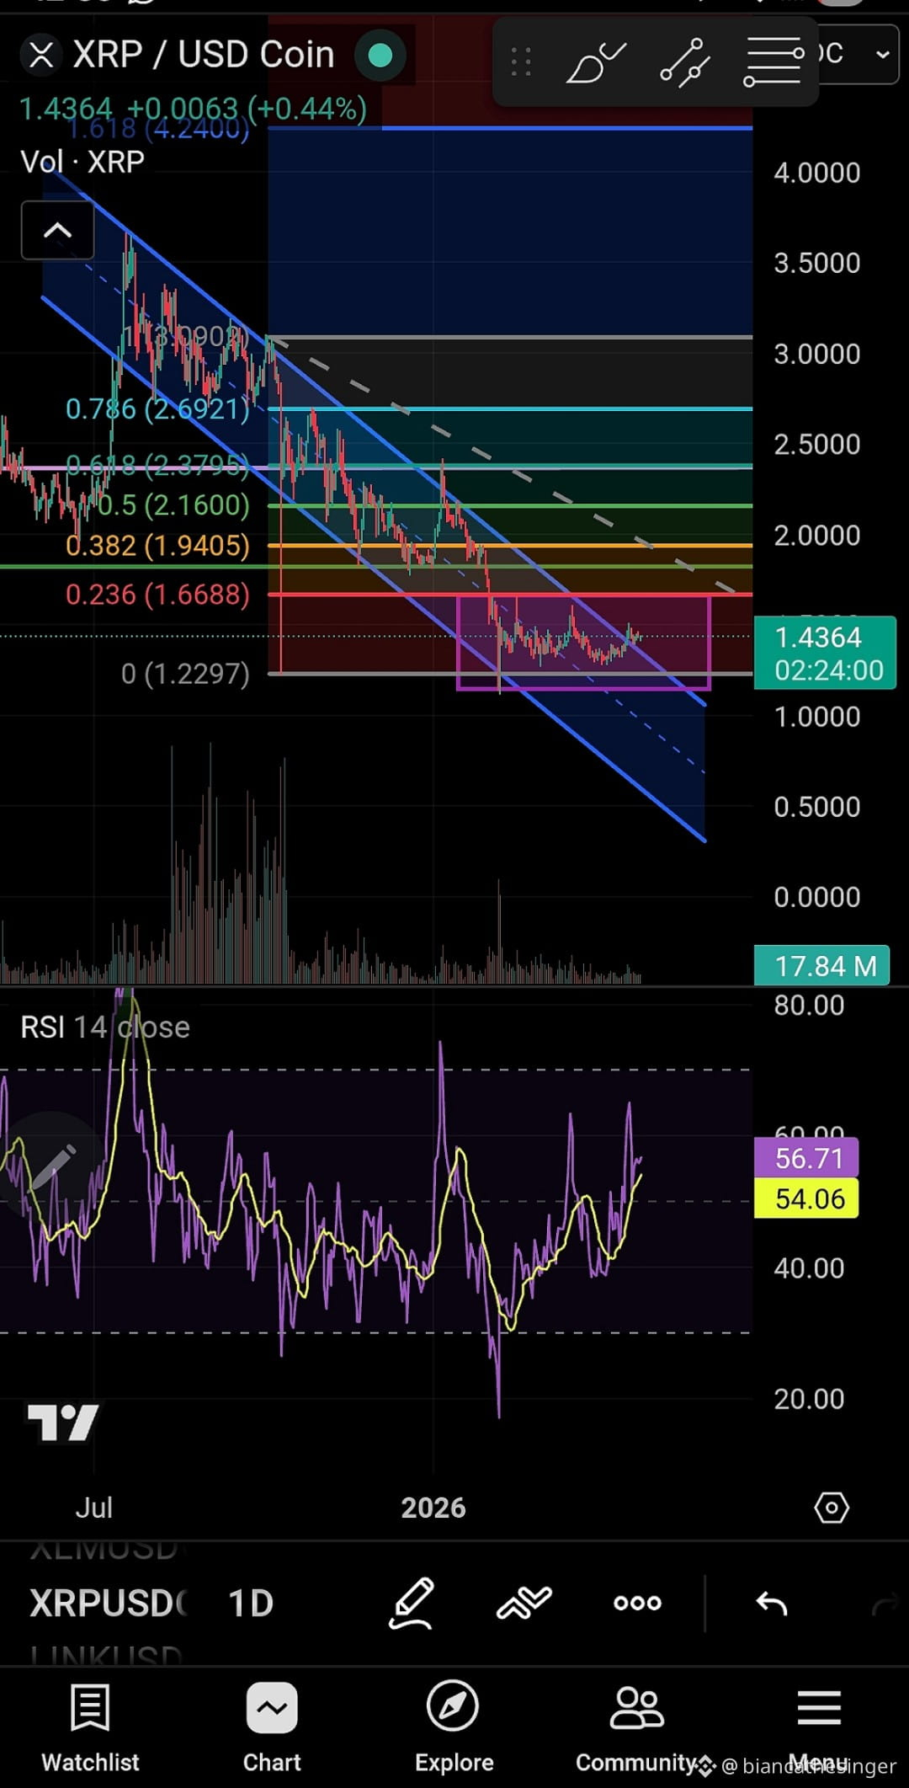
Task: Select the 0 (1.2297) Fibonacci level
Action: pyautogui.click(x=185, y=673)
